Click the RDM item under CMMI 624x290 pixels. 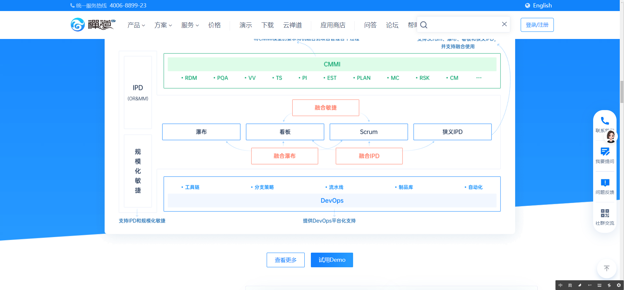(189, 78)
